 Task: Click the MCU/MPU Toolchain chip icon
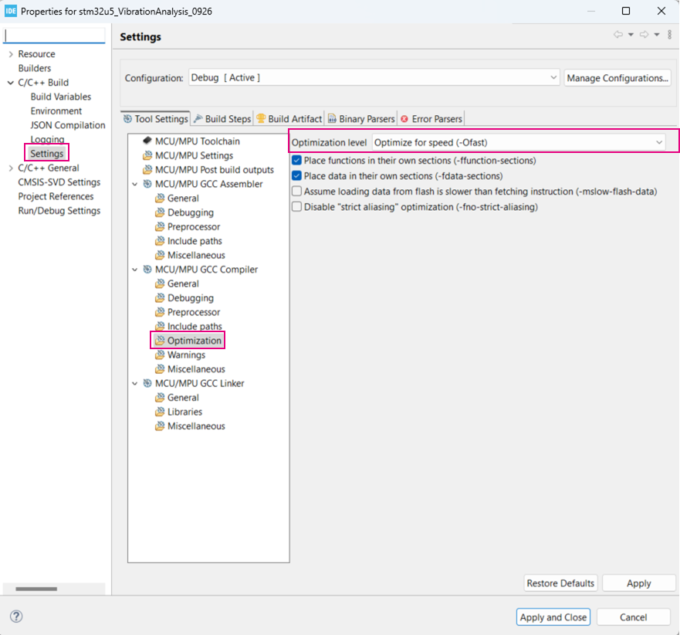click(147, 141)
